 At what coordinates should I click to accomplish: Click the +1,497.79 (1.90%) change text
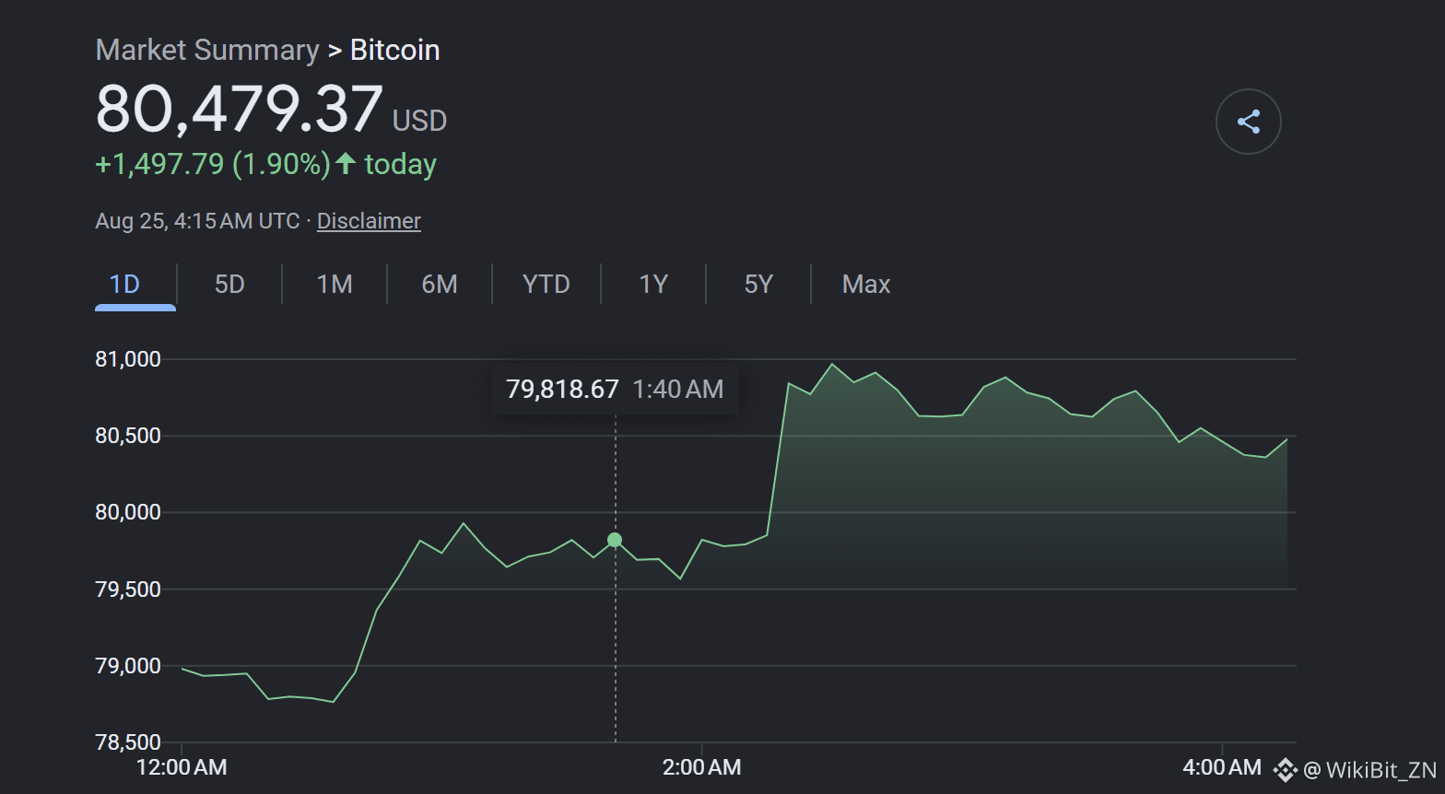[x=213, y=164]
